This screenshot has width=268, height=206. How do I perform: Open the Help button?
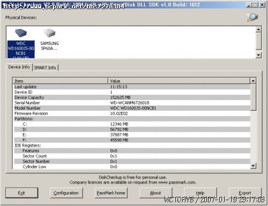200,193
